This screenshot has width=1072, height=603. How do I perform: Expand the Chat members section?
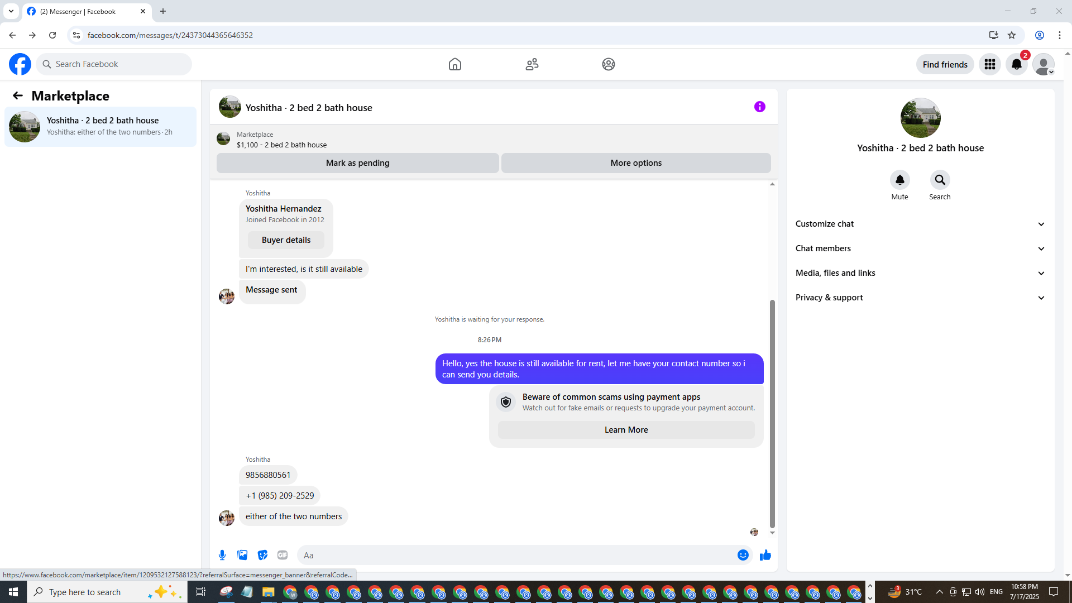click(920, 248)
